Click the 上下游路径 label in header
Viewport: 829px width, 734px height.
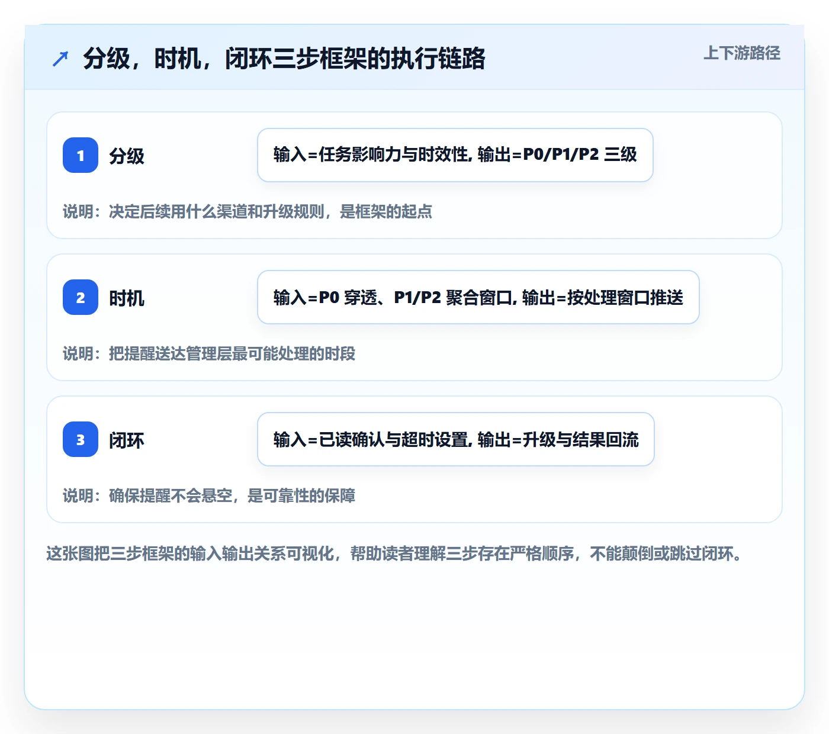tap(742, 53)
